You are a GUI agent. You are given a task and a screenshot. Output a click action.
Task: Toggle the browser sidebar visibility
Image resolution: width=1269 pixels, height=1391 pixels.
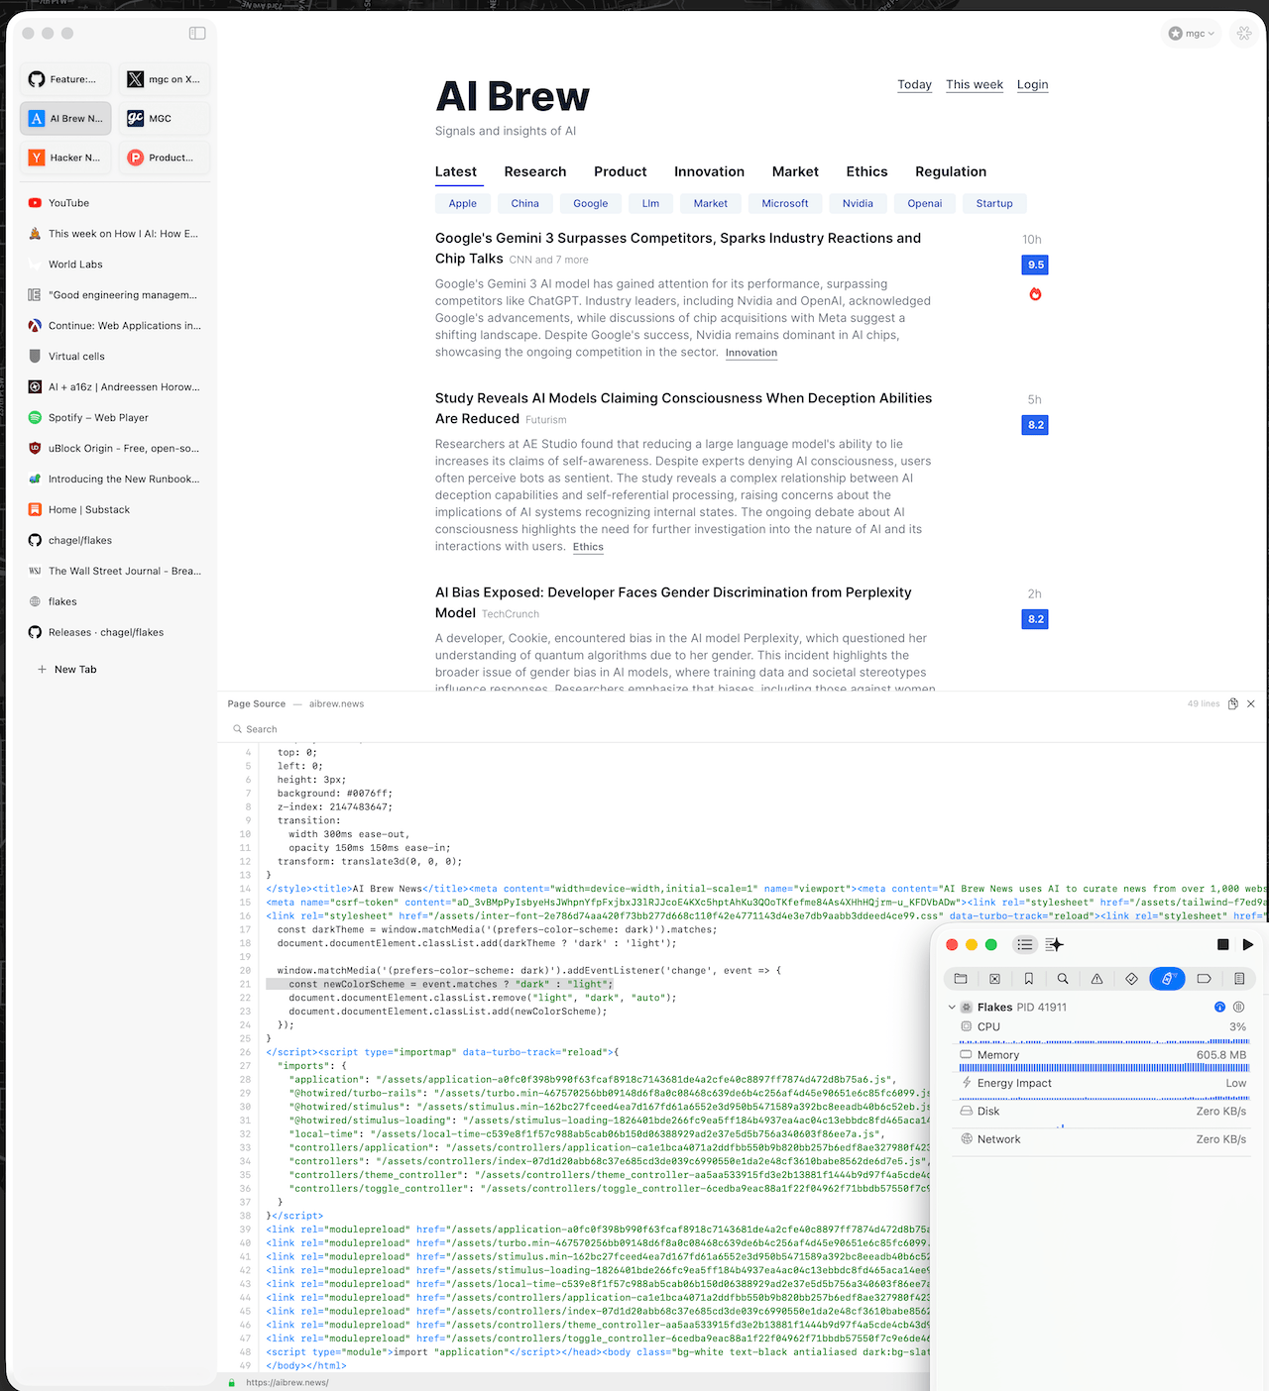pyautogui.click(x=197, y=34)
